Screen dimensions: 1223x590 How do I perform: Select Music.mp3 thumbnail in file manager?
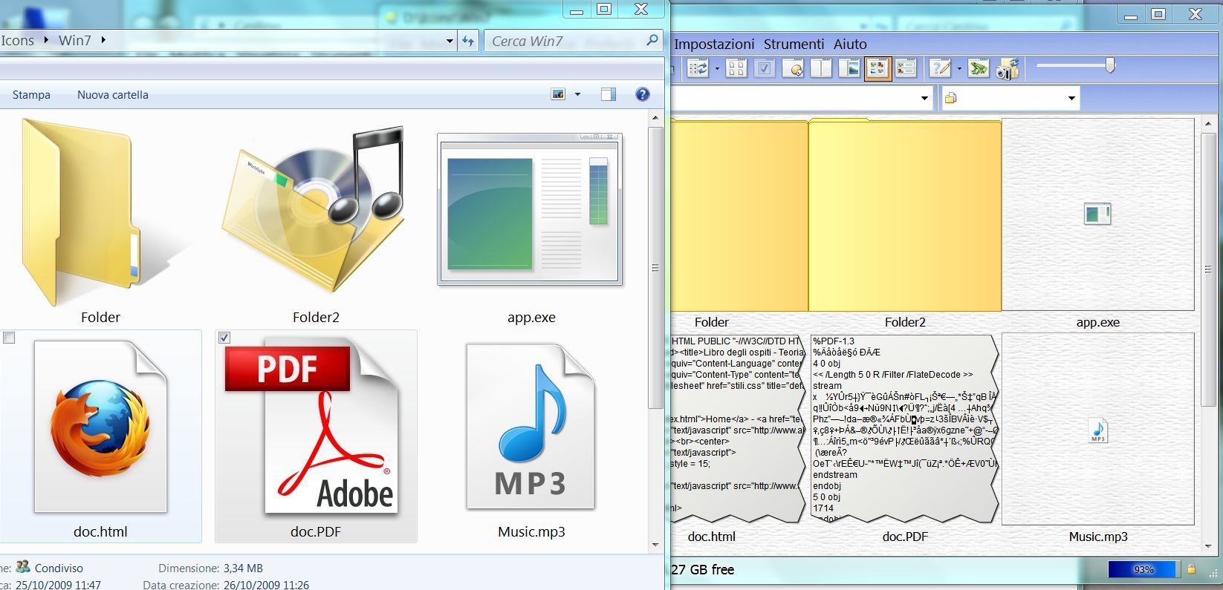(x=1097, y=429)
